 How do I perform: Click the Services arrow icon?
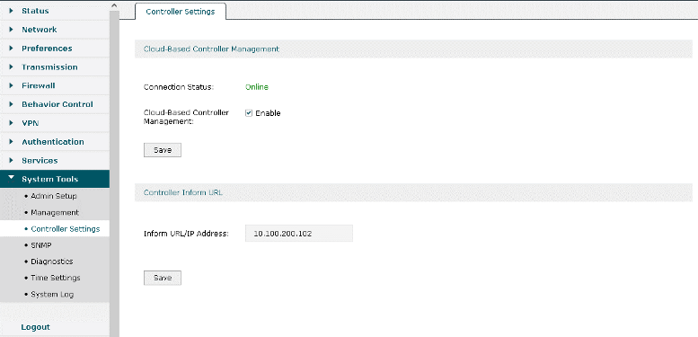[x=12, y=160]
